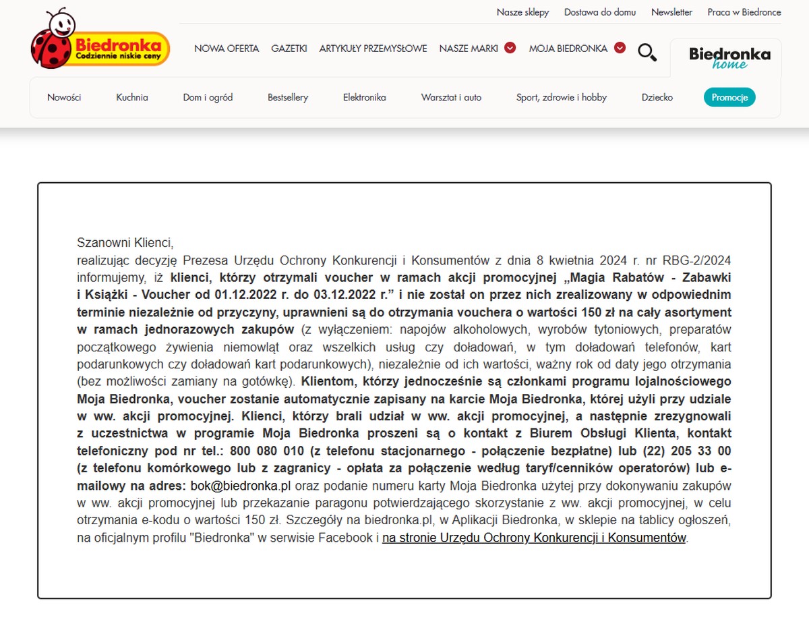Image resolution: width=809 pixels, height=624 pixels.
Task: Open Dostawa do domu link
Action: pos(600,12)
